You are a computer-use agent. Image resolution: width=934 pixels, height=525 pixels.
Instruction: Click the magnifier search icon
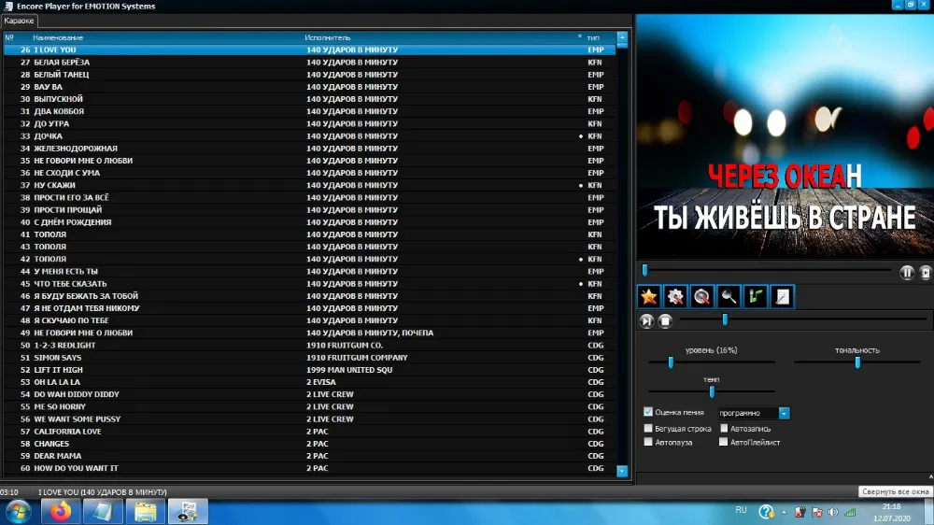(x=729, y=296)
